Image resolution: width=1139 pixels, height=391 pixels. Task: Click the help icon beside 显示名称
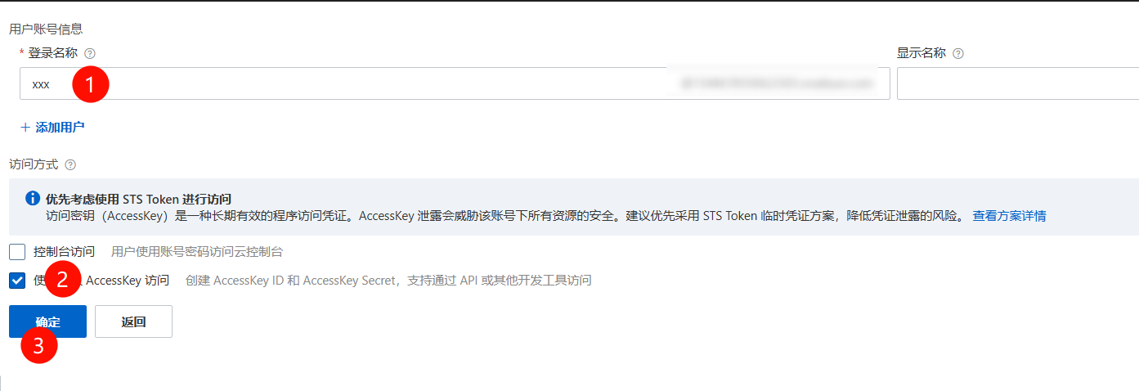958,53
